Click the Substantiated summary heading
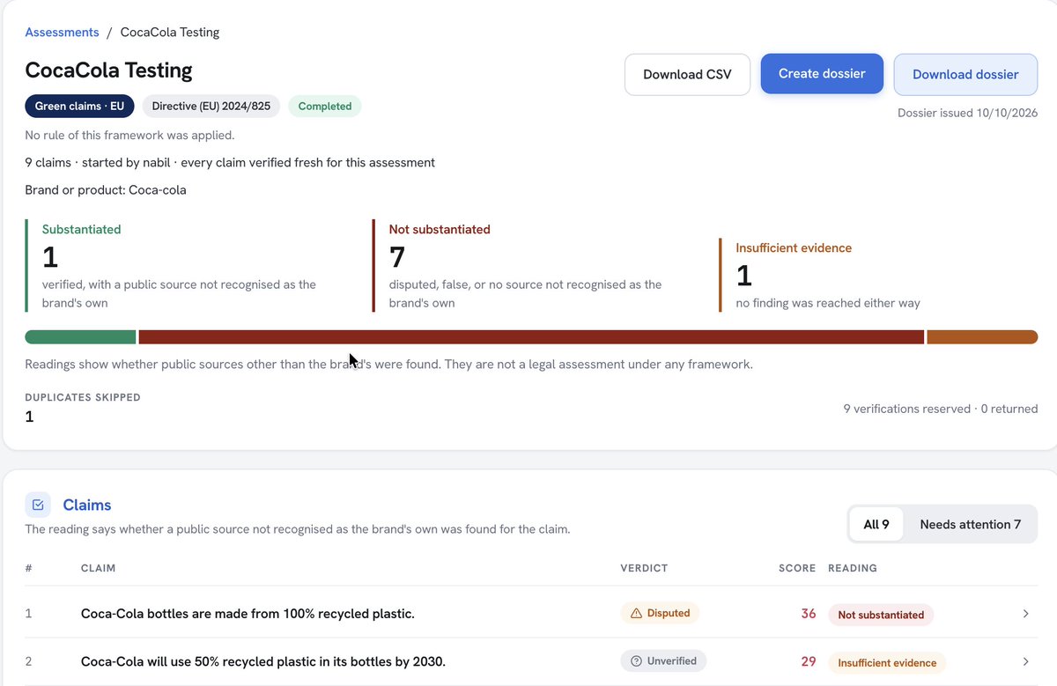The width and height of the screenshot is (1057, 686). 82,229
